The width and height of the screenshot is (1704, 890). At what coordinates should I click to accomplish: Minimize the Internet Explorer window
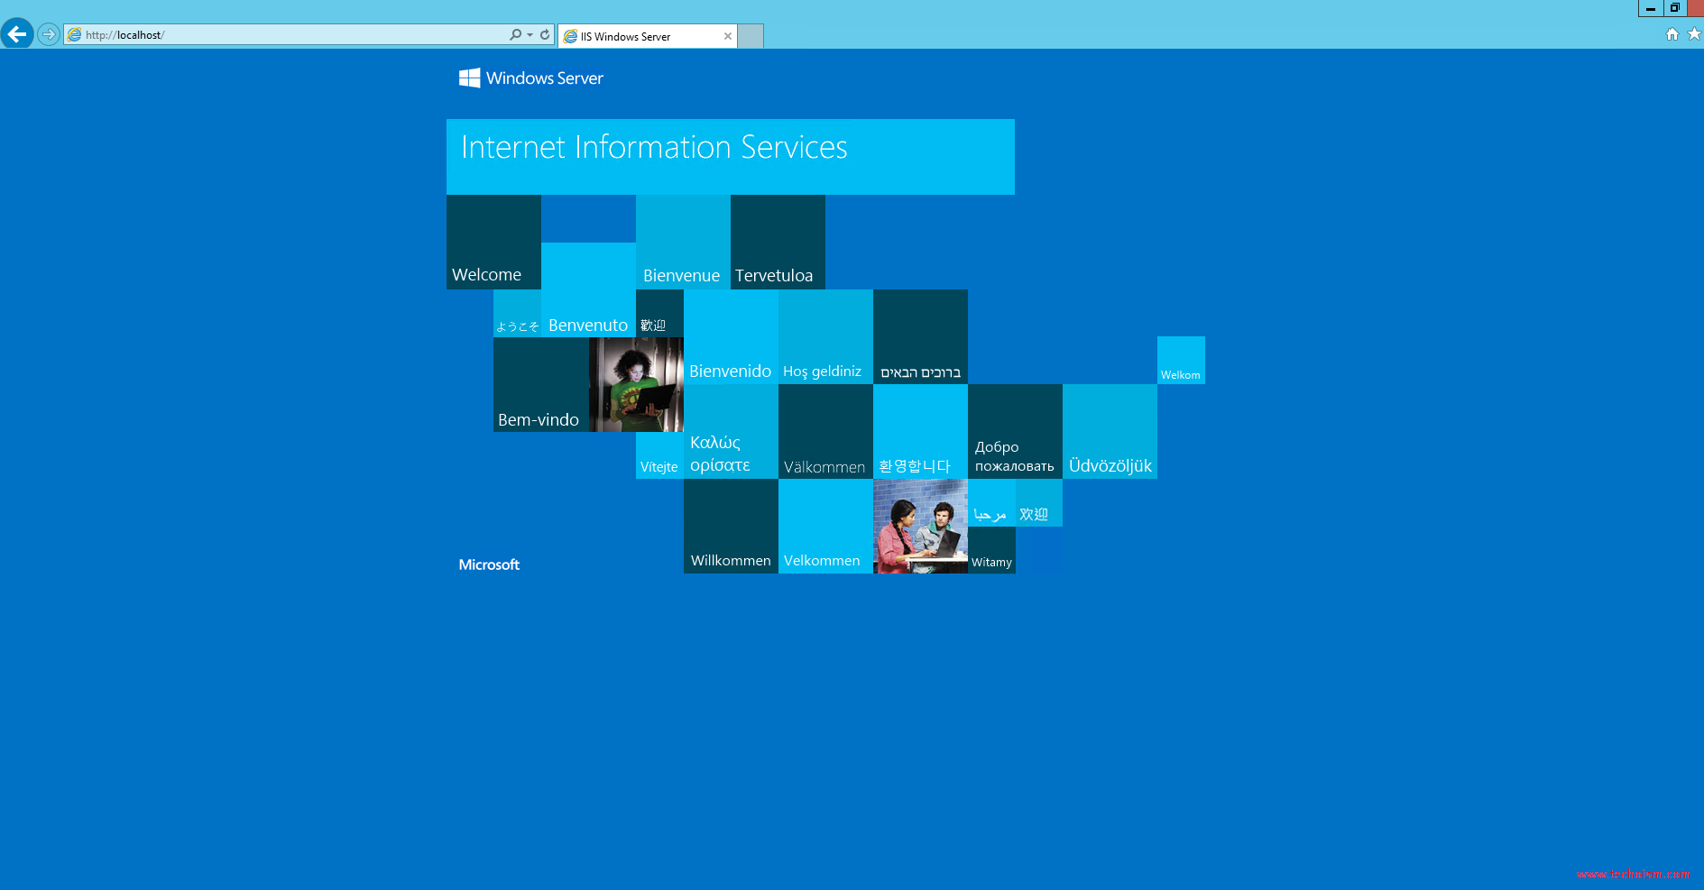[x=1651, y=8]
